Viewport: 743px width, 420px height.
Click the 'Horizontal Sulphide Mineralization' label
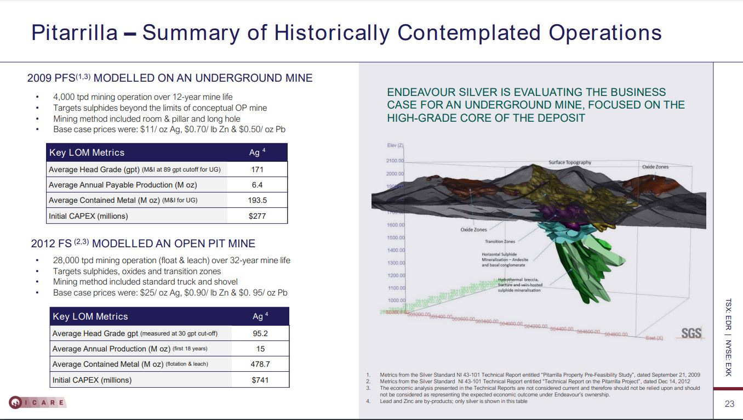coord(505,260)
